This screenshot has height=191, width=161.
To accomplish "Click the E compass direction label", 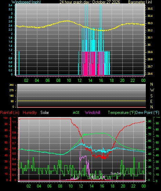I will tap(151, 101).
